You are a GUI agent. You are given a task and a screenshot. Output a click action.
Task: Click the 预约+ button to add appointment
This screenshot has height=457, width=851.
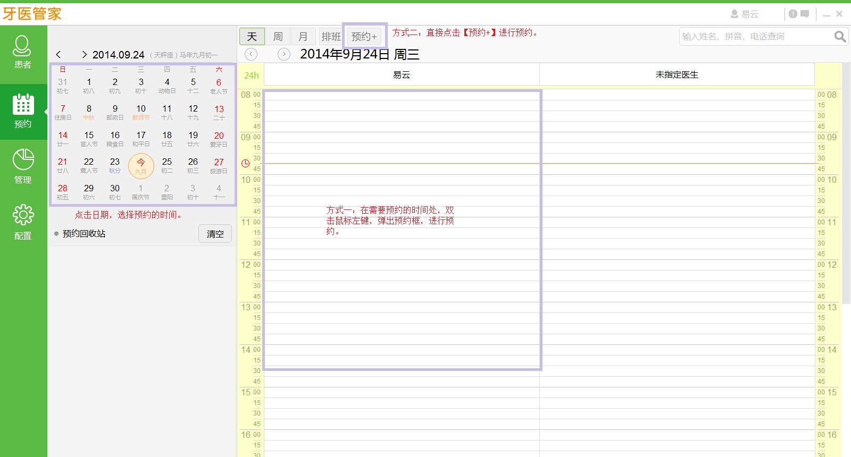(364, 37)
